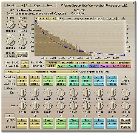The height and width of the screenshot is (134, 137).
Task: Open OUT R audio output selector
Action: (35, 84)
